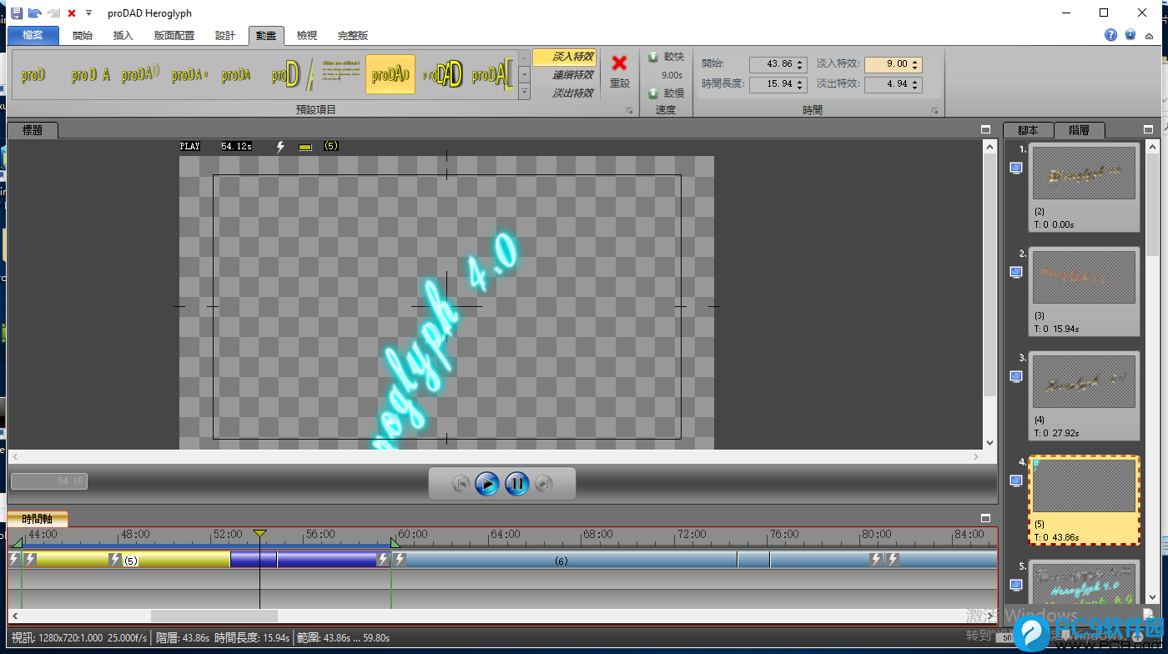Choose the fifth 'proDA' animation preset
Image resolution: width=1168 pixels, height=654 pixels.
pyautogui.click(x=237, y=74)
